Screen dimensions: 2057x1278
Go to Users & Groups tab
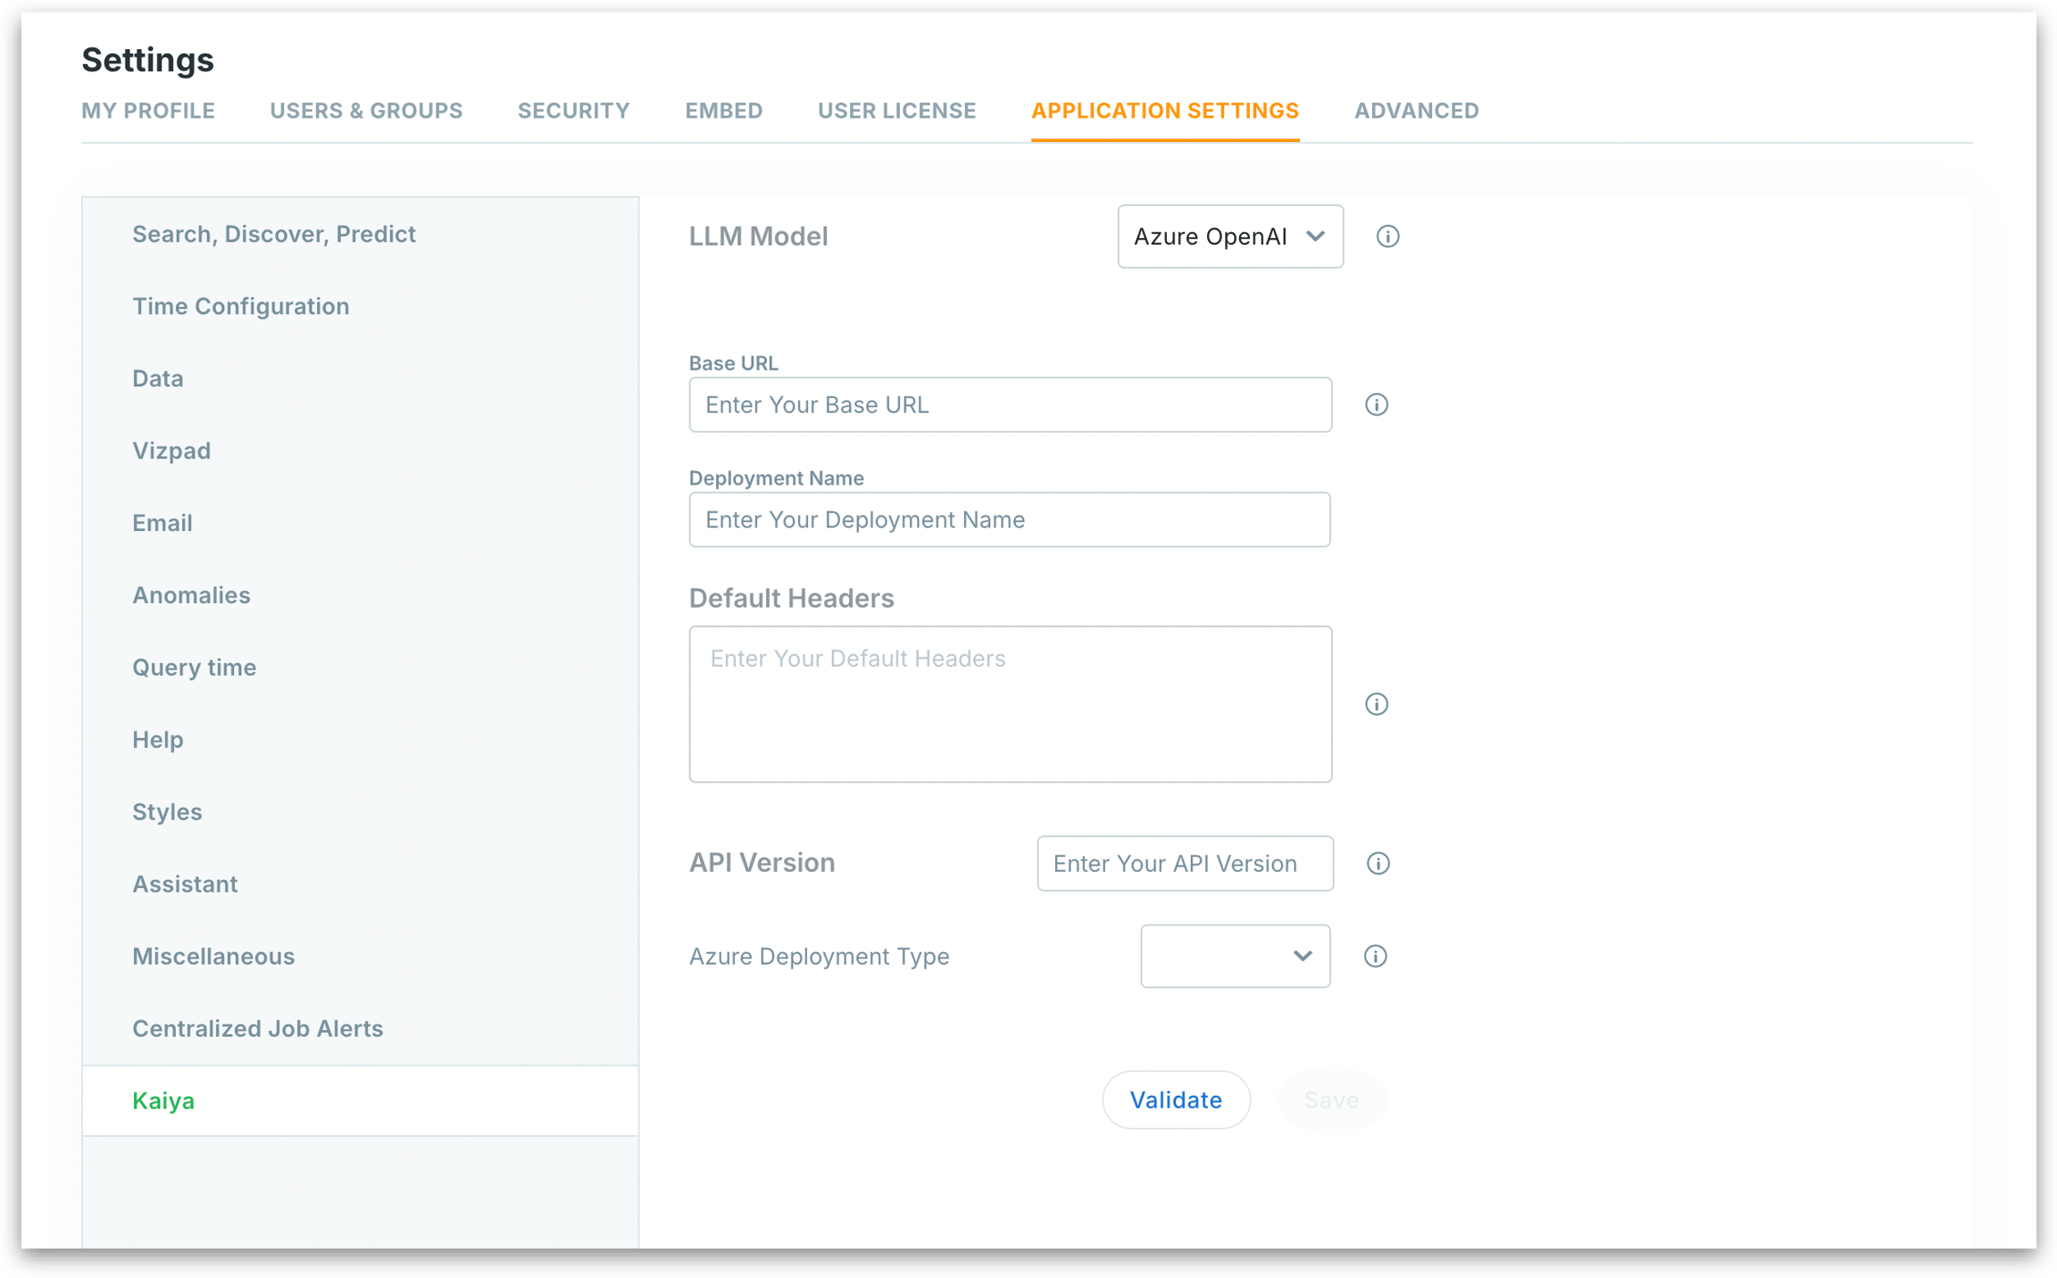pos(366,111)
